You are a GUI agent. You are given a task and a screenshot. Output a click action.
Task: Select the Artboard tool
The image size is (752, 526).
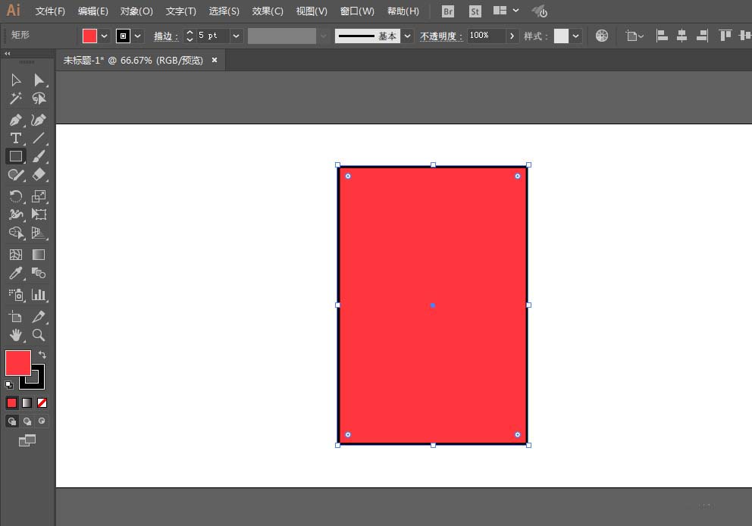(x=16, y=317)
